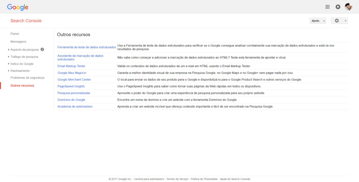Open Google Merchant Center link
This screenshot has height=182, width=359.
[x=74, y=80]
